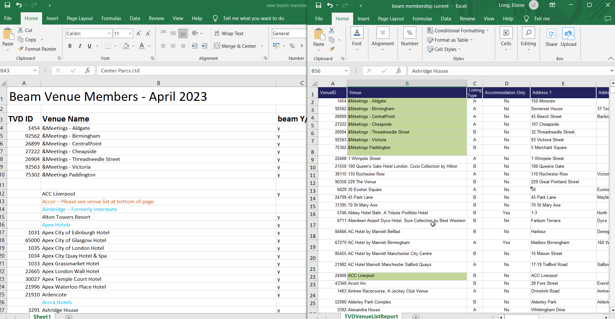The height and width of the screenshot is (319, 615).
Task: Open Page Layout tab in left window
Action: point(80,18)
